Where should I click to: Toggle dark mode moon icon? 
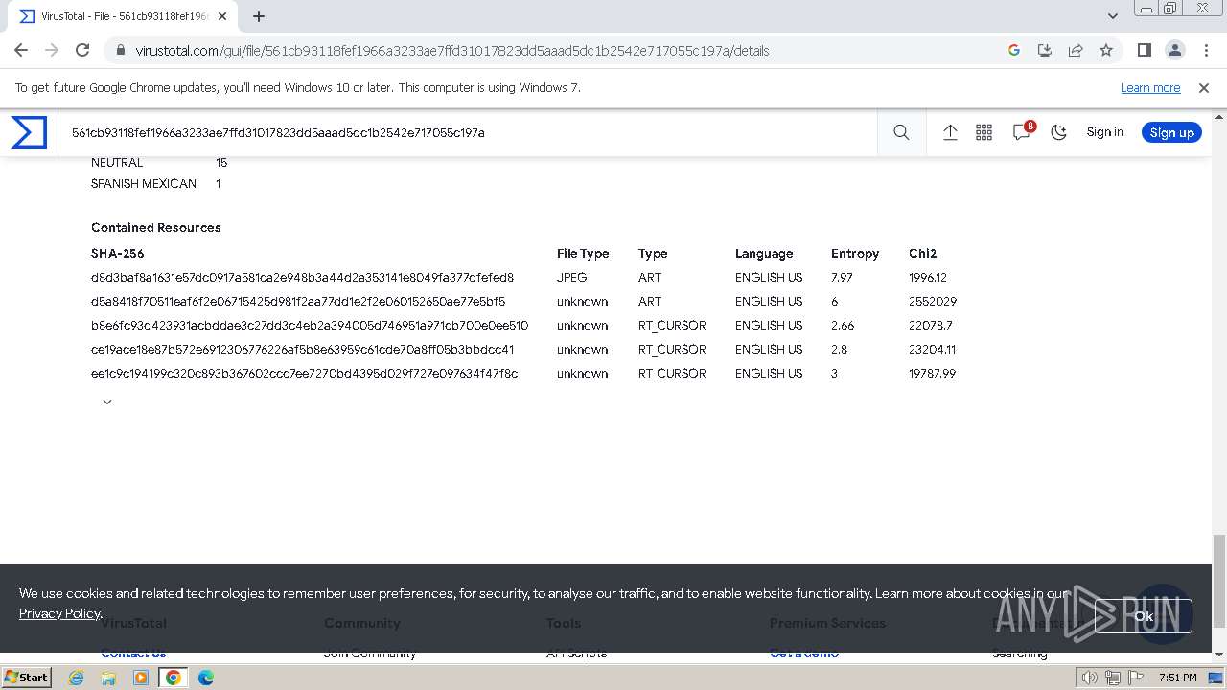point(1058,133)
